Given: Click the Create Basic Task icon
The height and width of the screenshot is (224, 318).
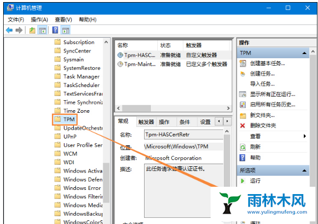Looking at the screenshot, I should [243, 63].
